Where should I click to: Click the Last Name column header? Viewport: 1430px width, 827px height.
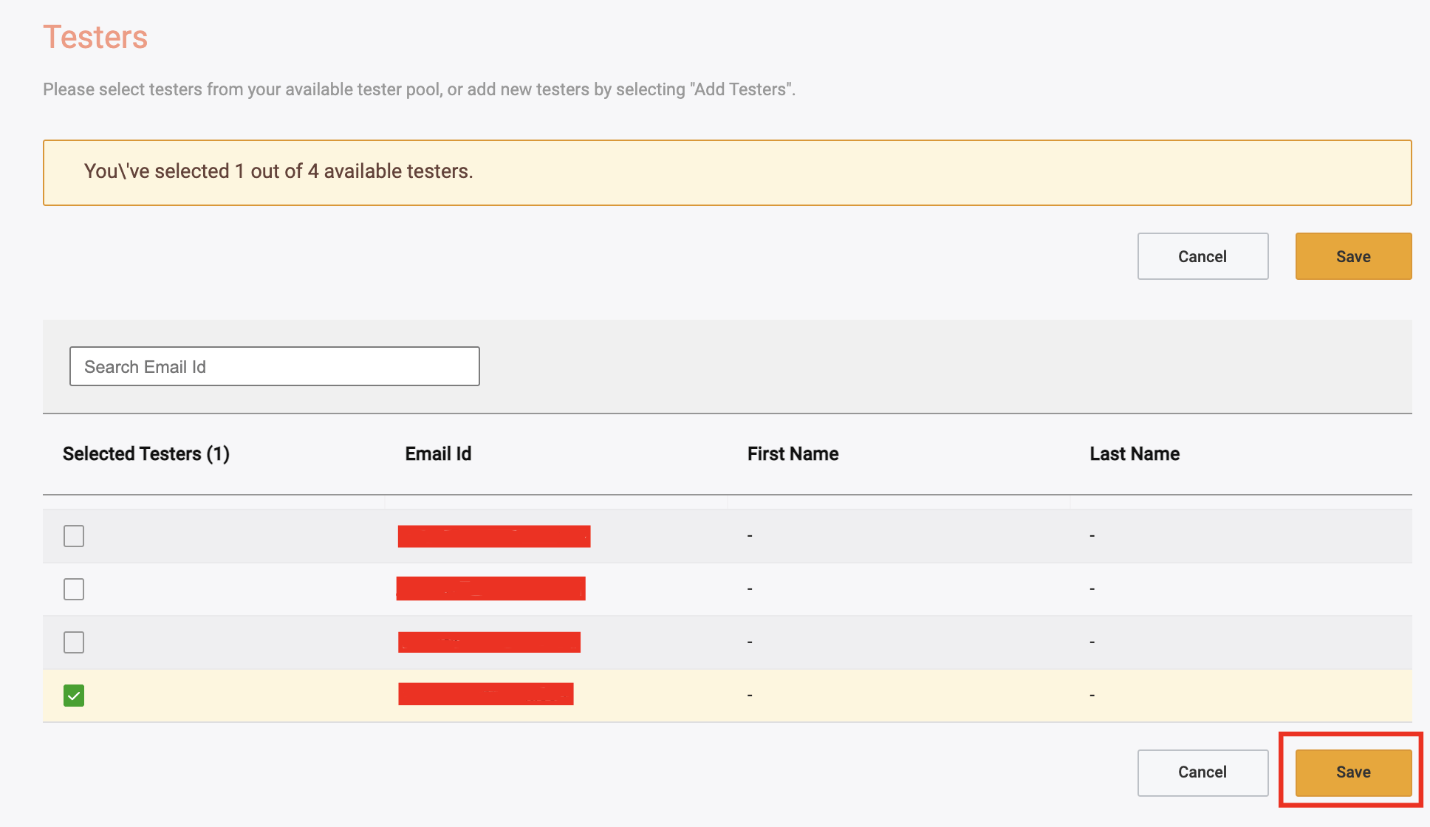pos(1134,453)
